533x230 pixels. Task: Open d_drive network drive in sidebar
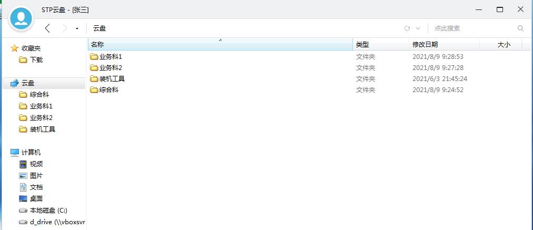pyautogui.click(x=57, y=222)
